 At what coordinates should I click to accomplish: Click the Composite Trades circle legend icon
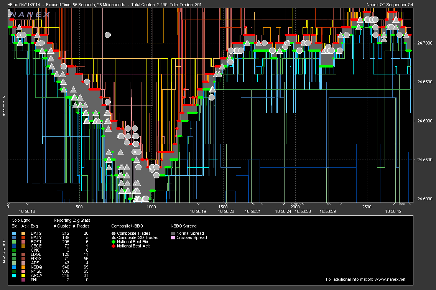(x=114, y=234)
